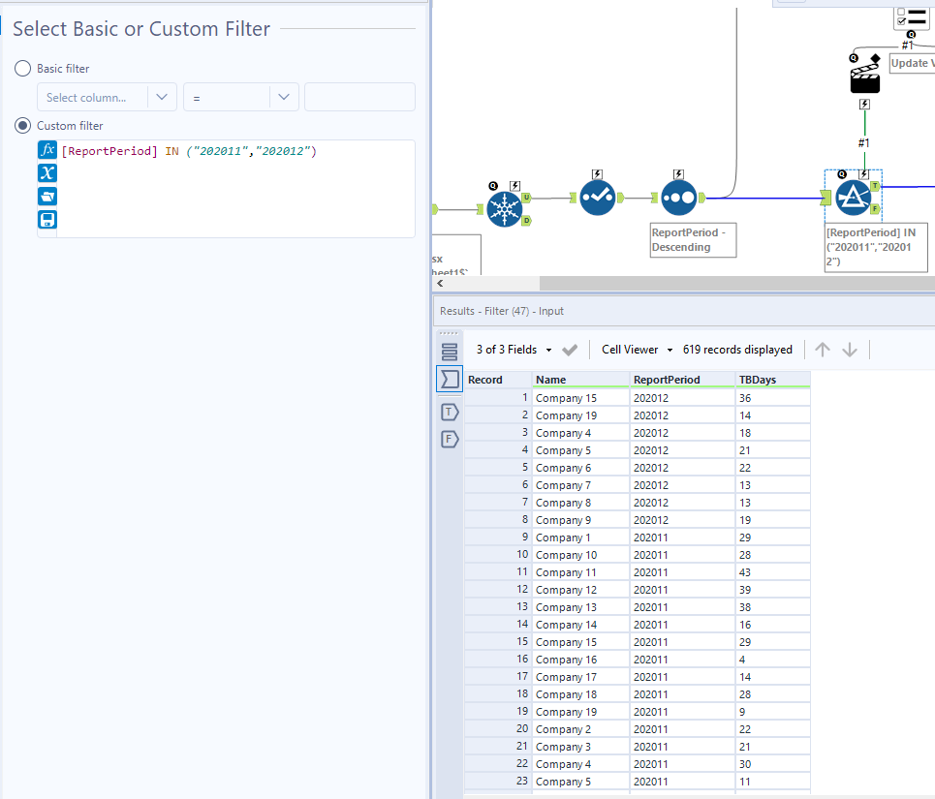
Task: Open the Cell Viewer menu
Action: pos(637,350)
